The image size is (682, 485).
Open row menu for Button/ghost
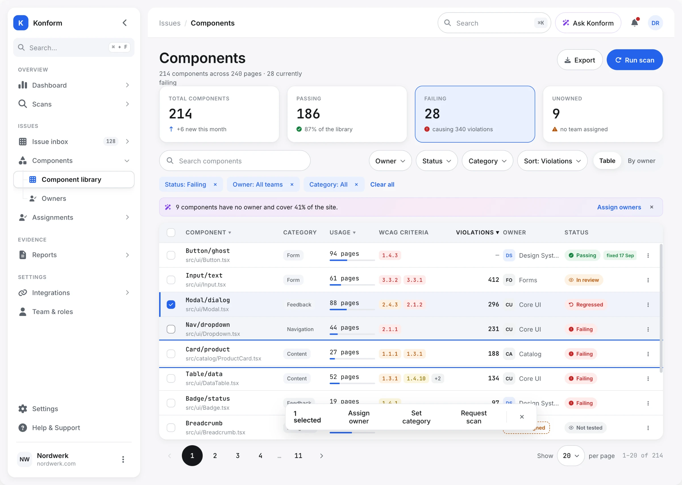(648, 255)
